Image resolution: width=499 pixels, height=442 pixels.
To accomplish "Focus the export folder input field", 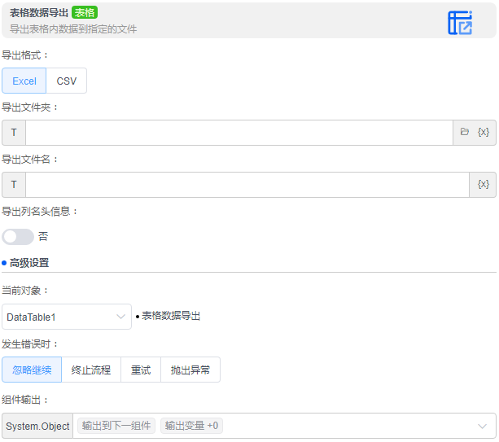I will pyautogui.click(x=239, y=133).
